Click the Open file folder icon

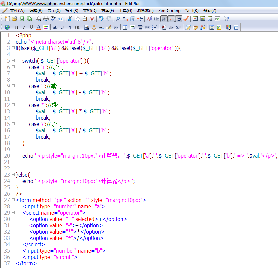[15, 19]
